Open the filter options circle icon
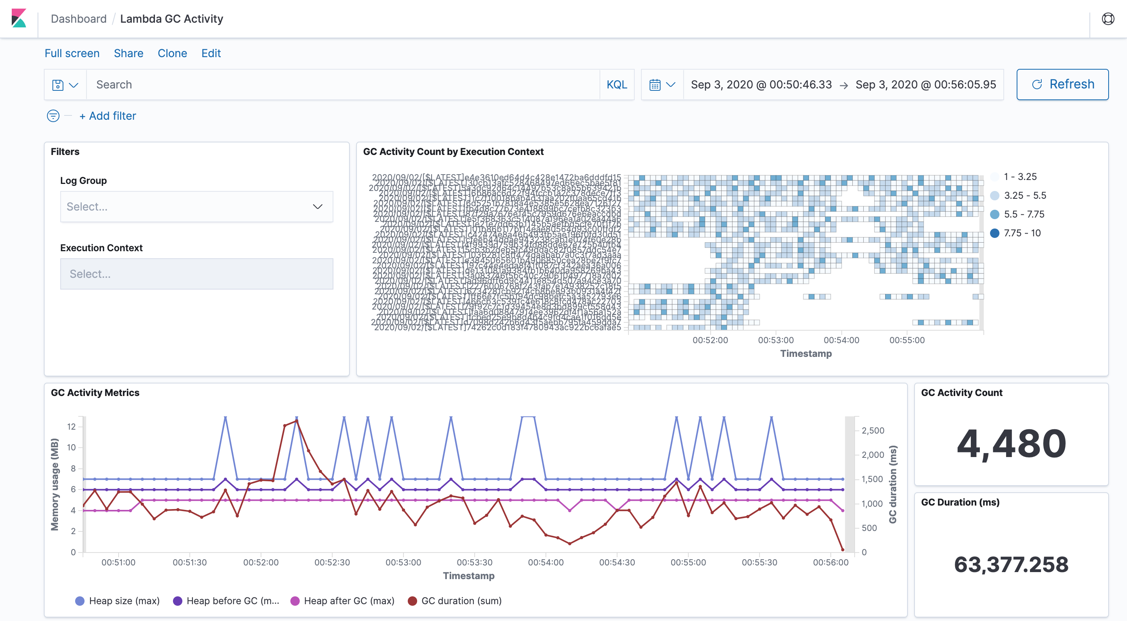The image size is (1127, 621). (x=53, y=116)
